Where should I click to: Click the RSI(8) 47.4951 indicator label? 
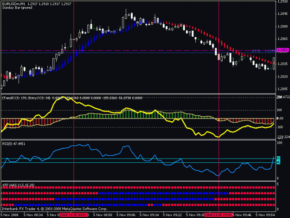[13, 144]
